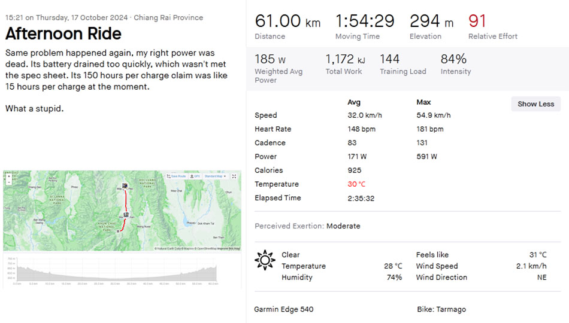Click the Garmin Edge 540 device label

(x=283, y=309)
